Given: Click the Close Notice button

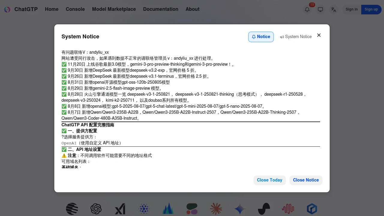Looking at the screenshot, I should [306, 180].
